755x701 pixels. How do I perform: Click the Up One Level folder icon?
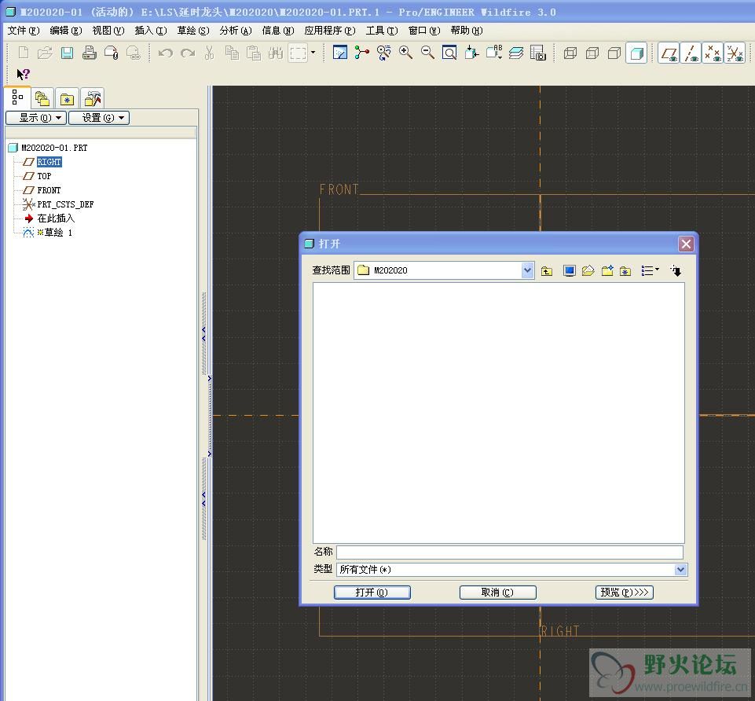coord(547,271)
